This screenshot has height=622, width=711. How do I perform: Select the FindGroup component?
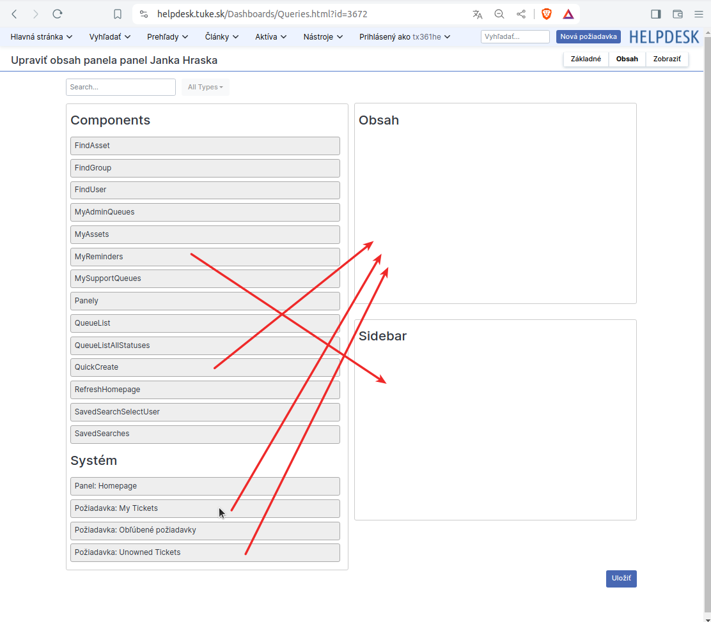point(205,168)
